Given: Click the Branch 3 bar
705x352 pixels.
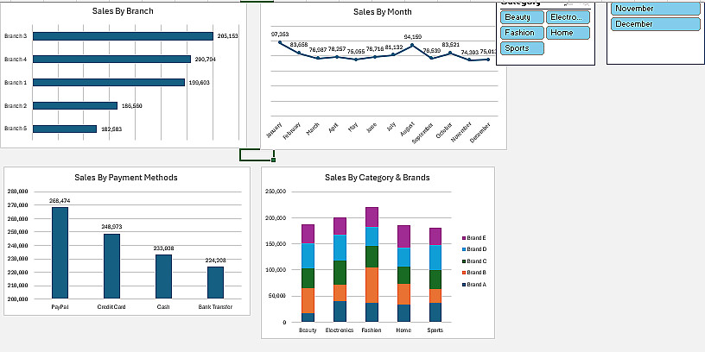Looking at the screenshot, I should coord(123,36).
